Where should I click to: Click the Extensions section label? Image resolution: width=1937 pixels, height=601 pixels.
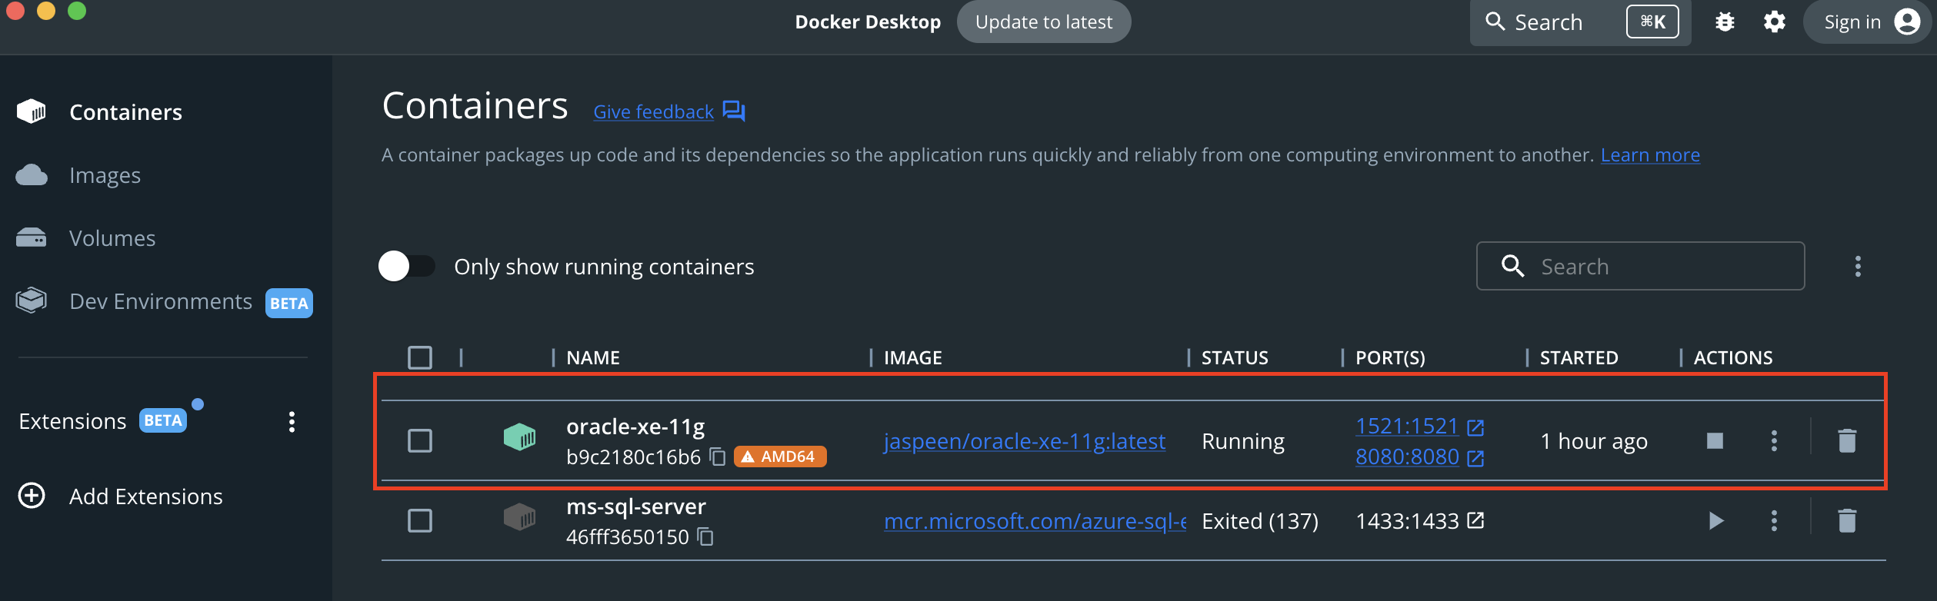tap(72, 421)
